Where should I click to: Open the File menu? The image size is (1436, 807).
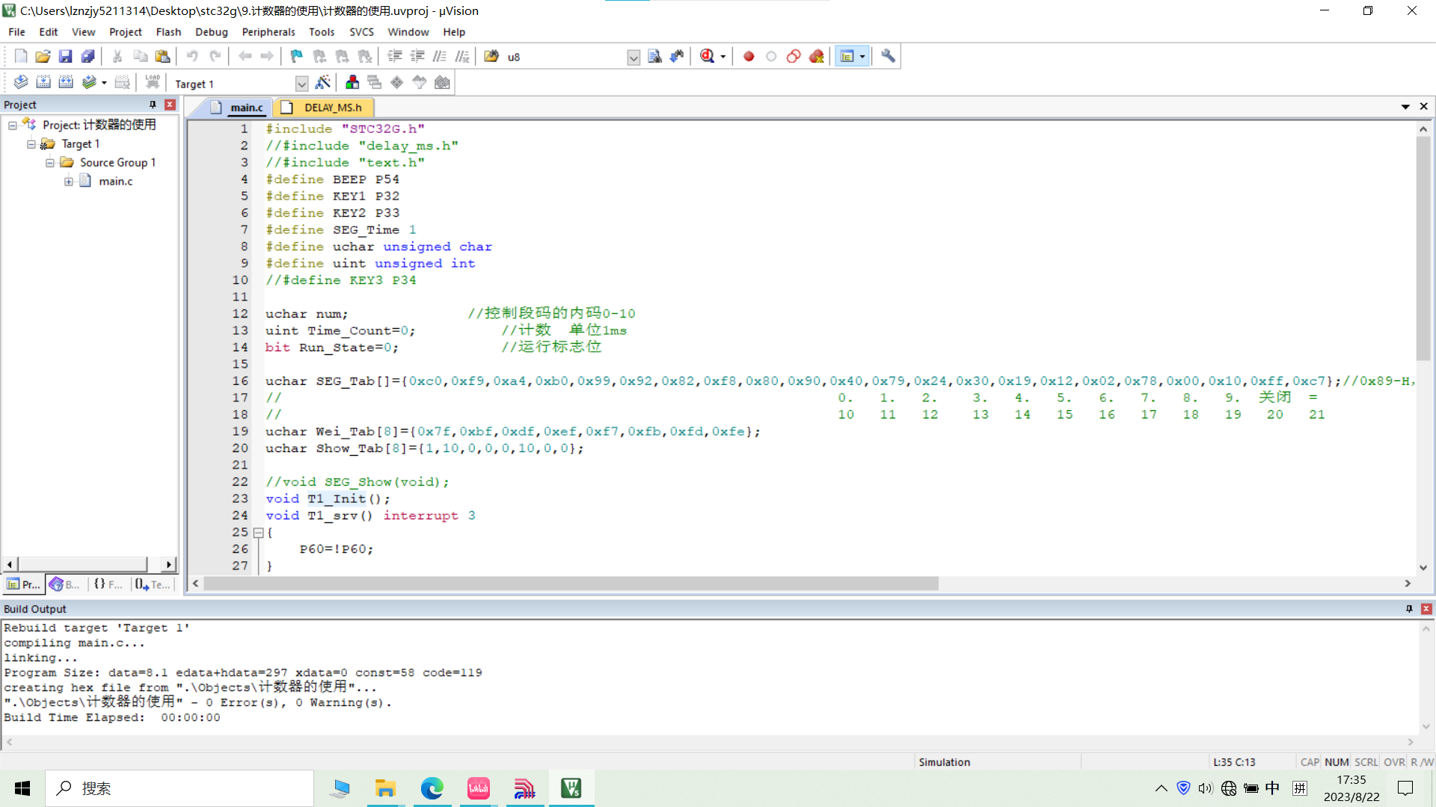(x=16, y=32)
